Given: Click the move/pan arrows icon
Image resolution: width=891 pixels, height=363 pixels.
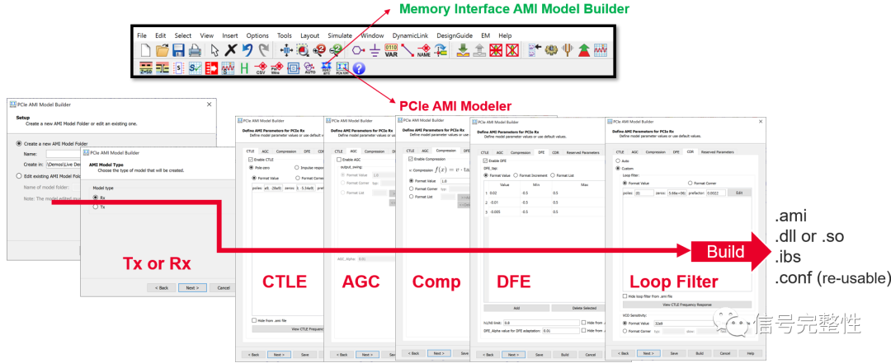Looking at the screenshot, I should [286, 50].
